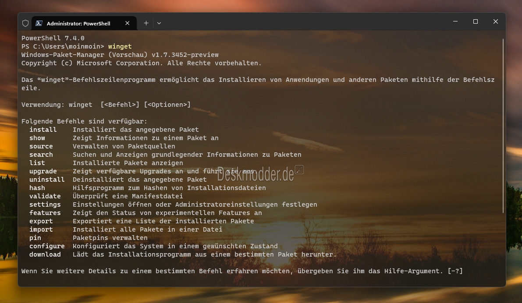Click the 'download' command name

(45, 254)
